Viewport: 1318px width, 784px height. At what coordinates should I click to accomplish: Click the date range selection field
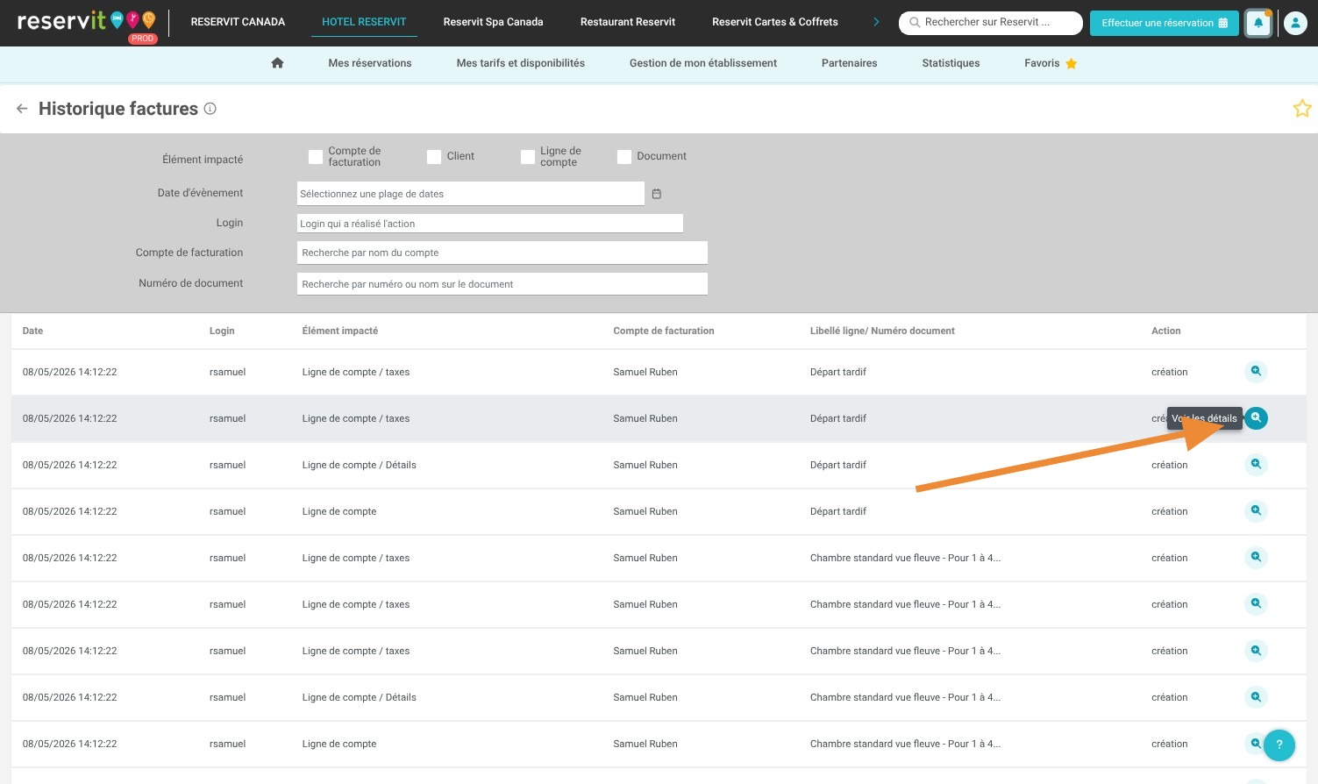[x=471, y=194]
